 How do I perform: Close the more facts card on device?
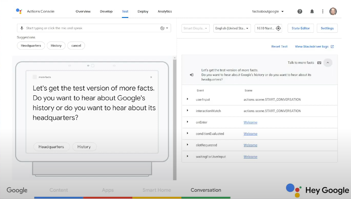151,77
